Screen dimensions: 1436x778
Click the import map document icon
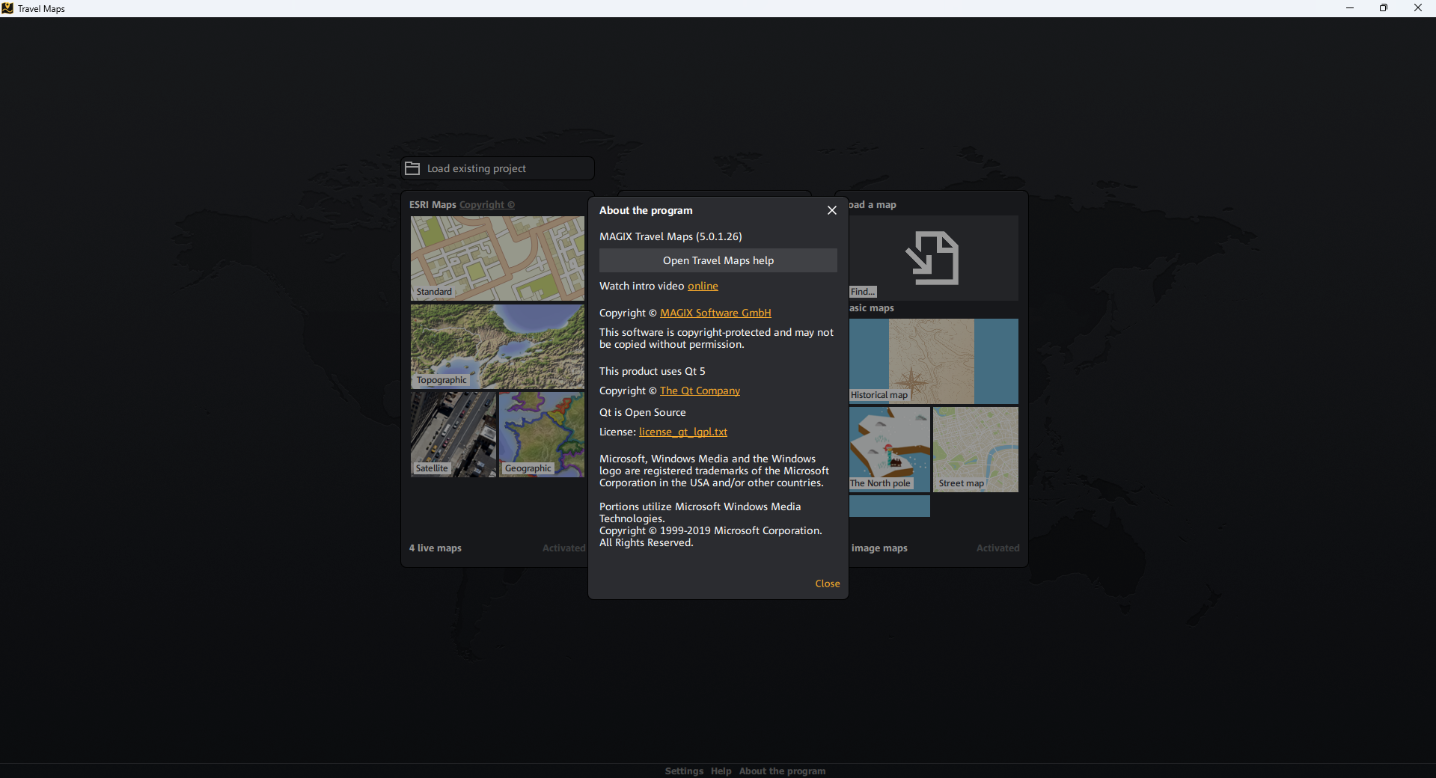[x=932, y=258]
